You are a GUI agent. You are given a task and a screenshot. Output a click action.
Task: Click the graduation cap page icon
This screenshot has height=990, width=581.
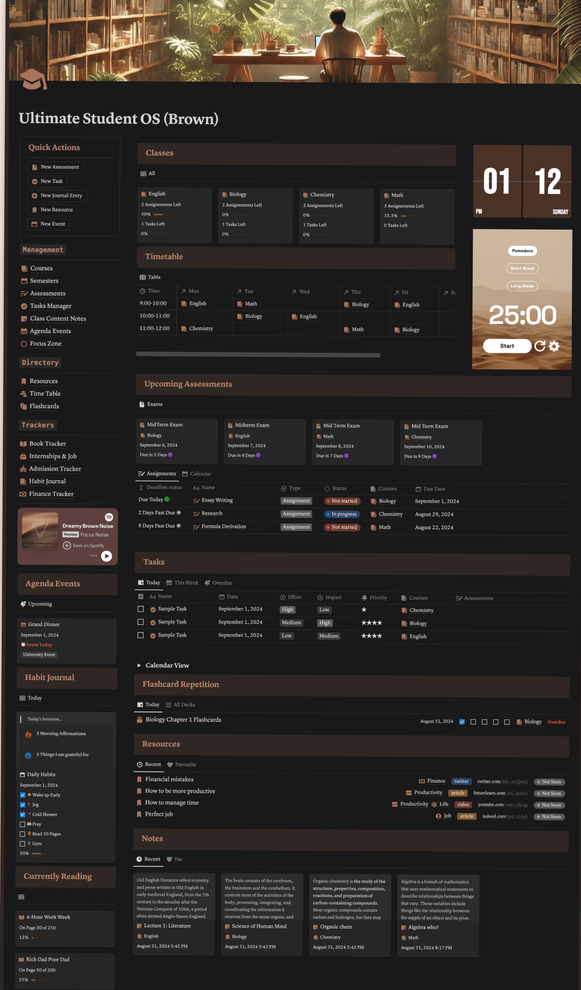pos(34,79)
